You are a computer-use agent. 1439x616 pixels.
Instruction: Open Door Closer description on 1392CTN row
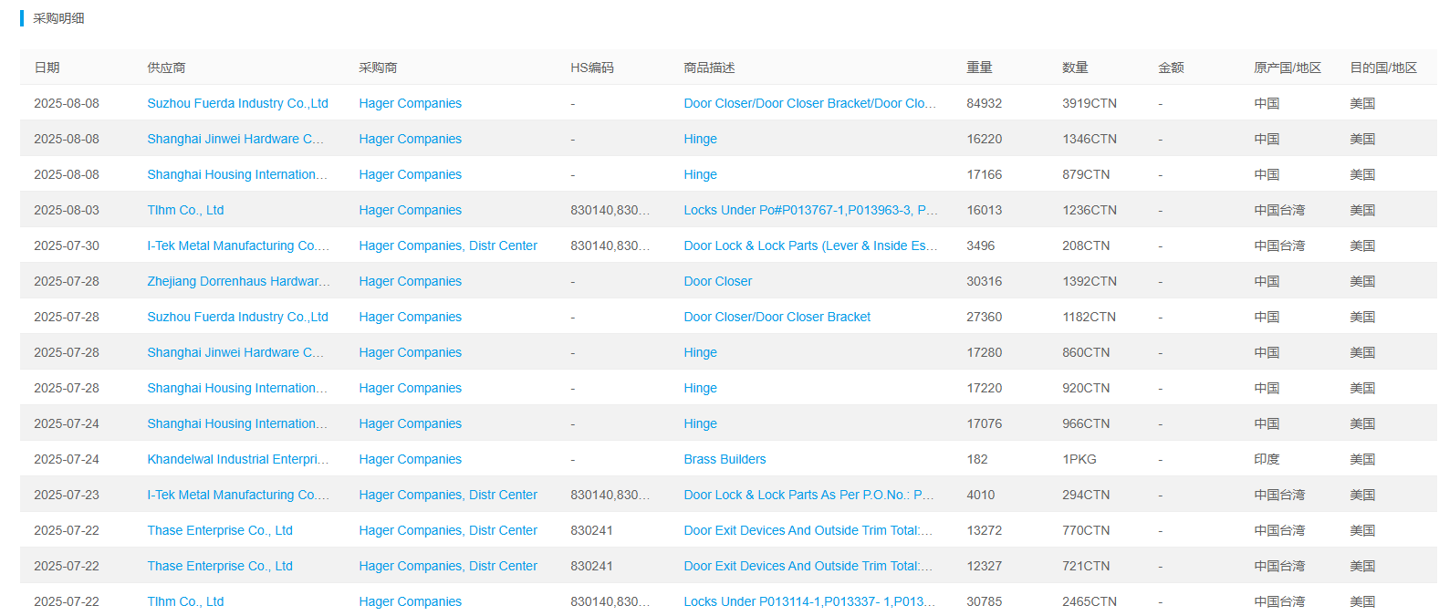pyautogui.click(x=717, y=281)
